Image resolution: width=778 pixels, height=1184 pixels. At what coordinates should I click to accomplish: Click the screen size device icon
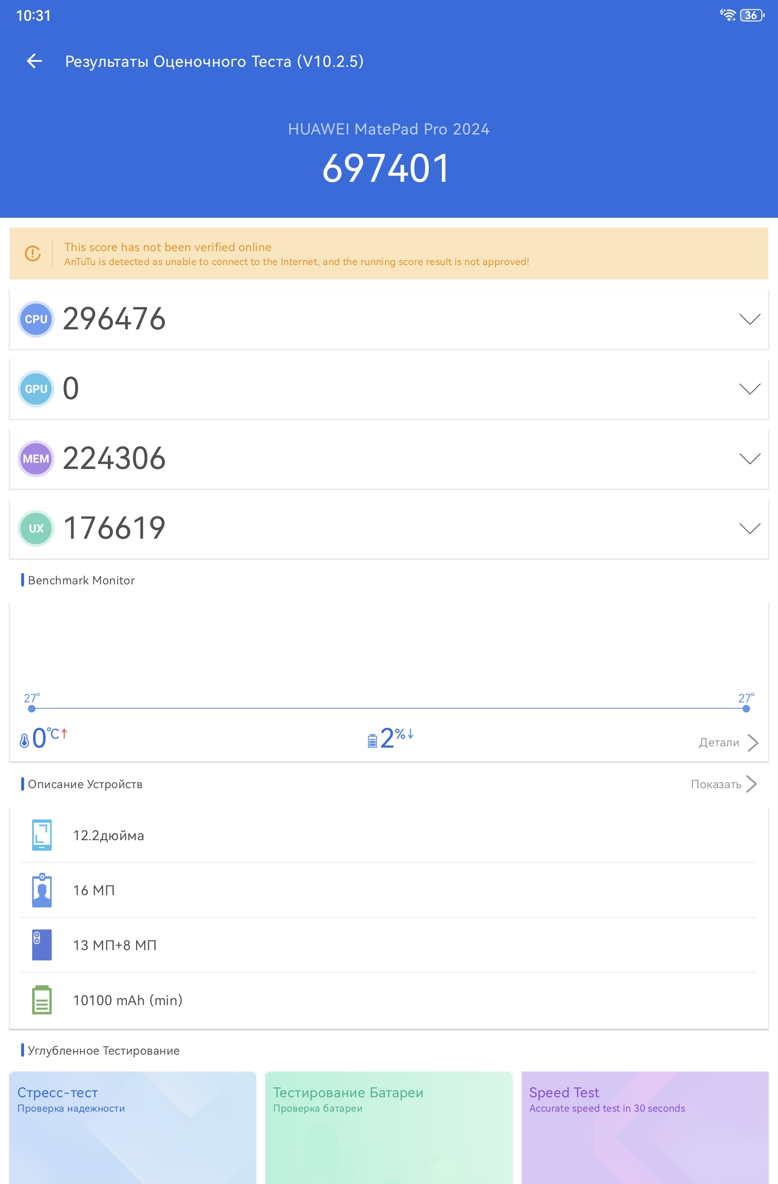pos(42,835)
